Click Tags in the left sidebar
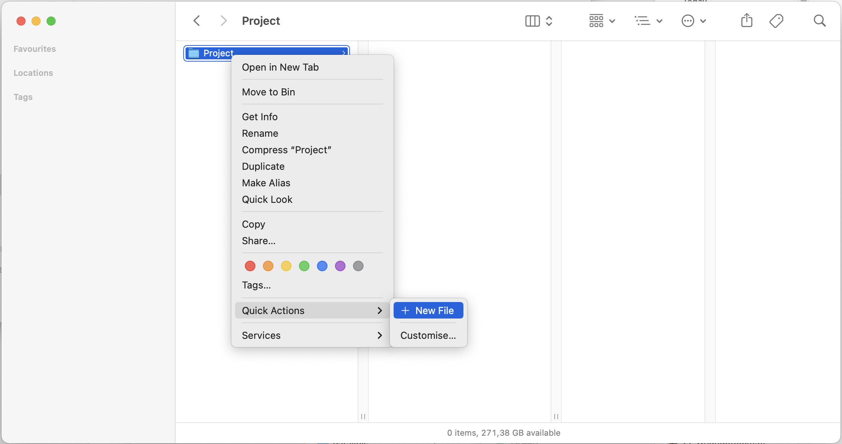The height and width of the screenshot is (444, 842). click(x=22, y=97)
